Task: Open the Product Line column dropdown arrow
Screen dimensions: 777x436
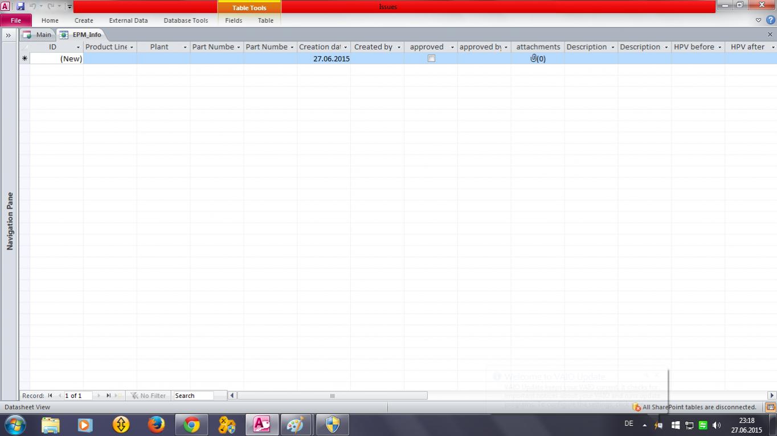Action: (x=132, y=47)
